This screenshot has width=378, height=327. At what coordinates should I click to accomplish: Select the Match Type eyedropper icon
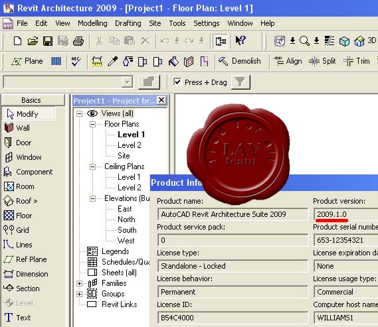click(112, 62)
